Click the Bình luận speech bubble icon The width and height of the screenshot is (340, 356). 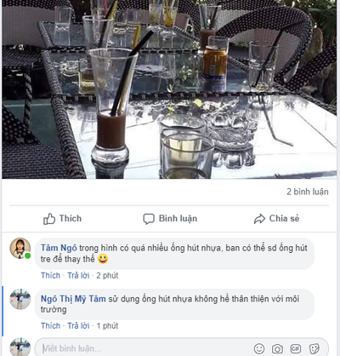click(149, 219)
